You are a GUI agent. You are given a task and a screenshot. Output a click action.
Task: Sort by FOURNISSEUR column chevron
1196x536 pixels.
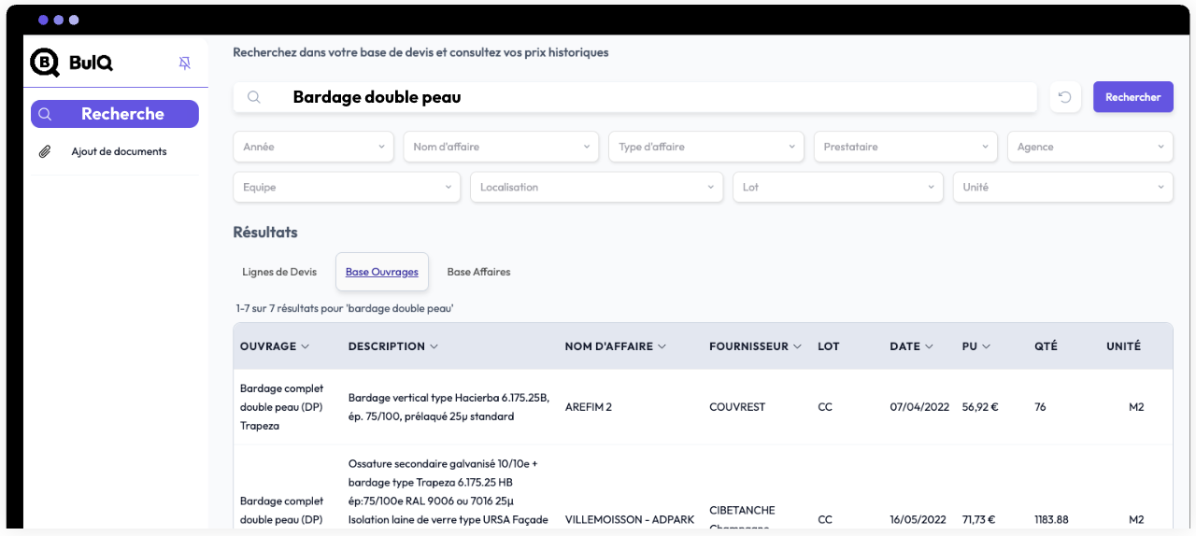point(797,346)
